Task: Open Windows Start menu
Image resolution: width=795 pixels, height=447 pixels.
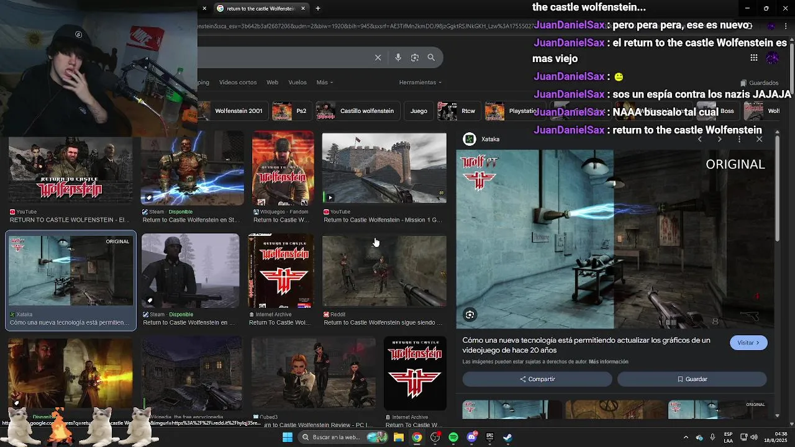Action: [288, 437]
